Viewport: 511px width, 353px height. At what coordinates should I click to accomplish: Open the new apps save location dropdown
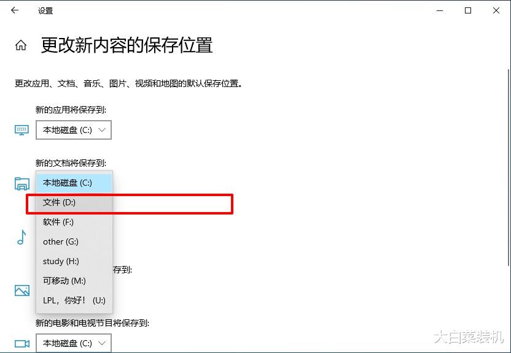pos(74,130)
